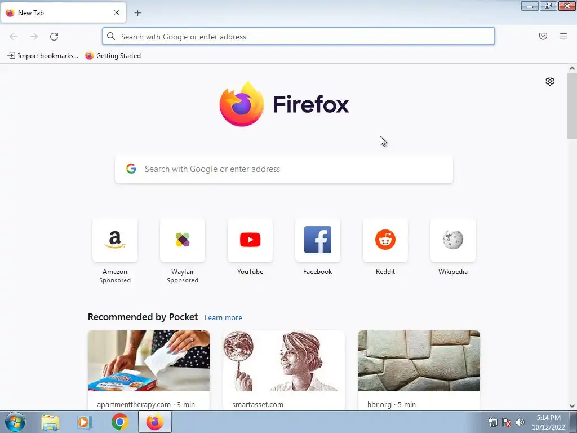Click the Google G logo in search box
The height and width of the screenshot is (433, 577).
[x=131, y=169]
